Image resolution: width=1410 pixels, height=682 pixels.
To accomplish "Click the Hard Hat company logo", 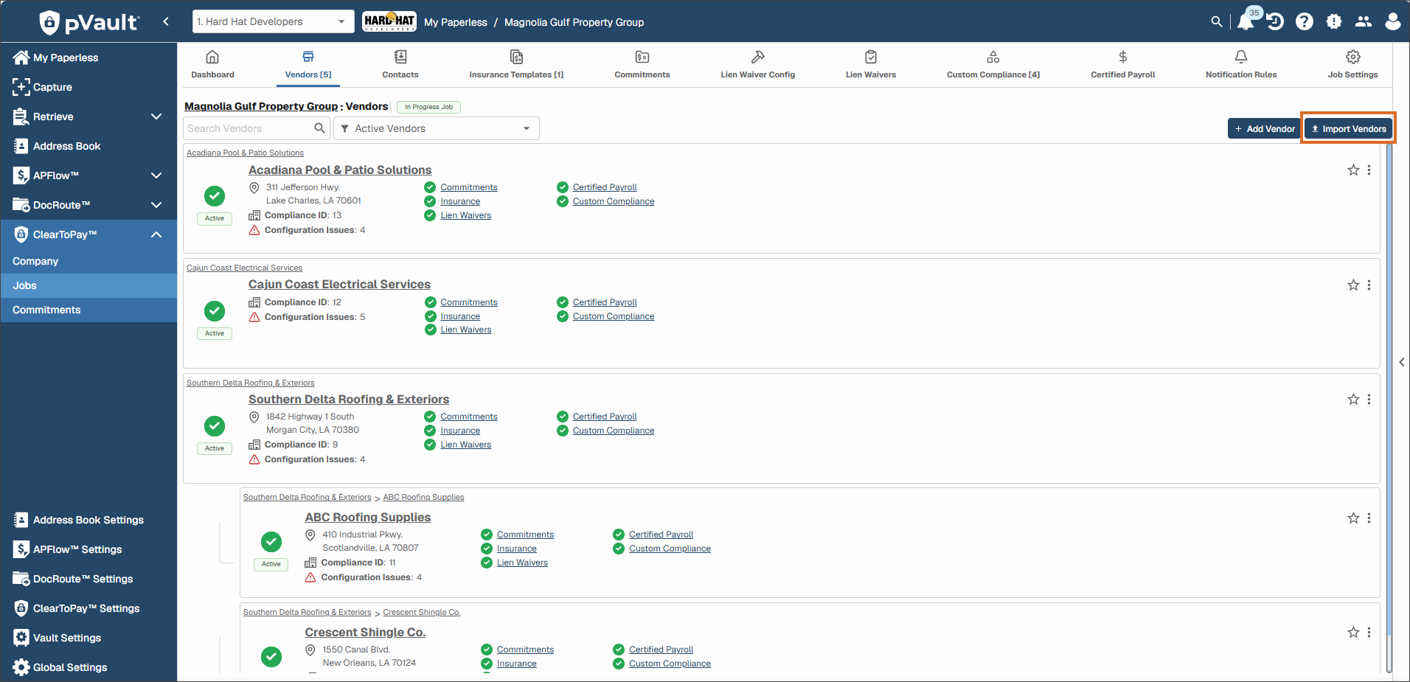I will coord(389,21).
